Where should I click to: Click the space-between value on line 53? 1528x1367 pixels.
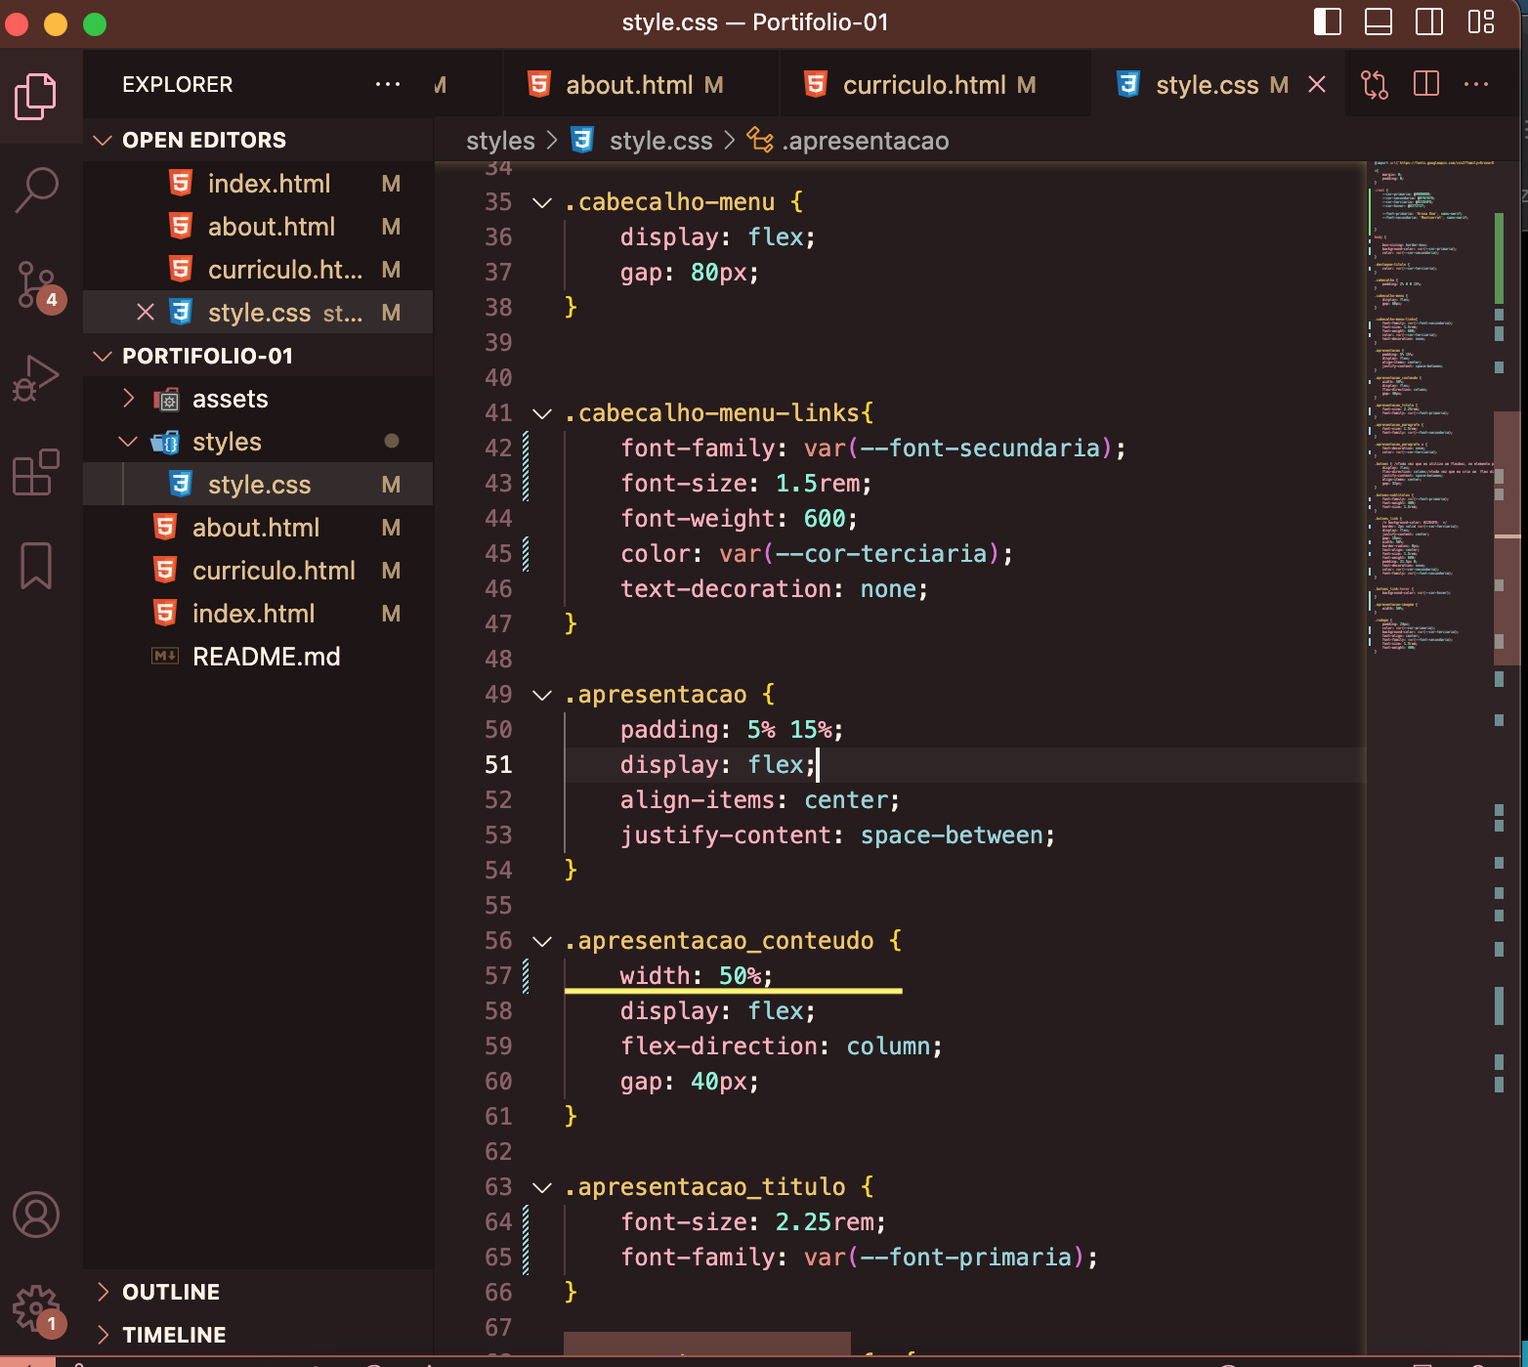952,835
